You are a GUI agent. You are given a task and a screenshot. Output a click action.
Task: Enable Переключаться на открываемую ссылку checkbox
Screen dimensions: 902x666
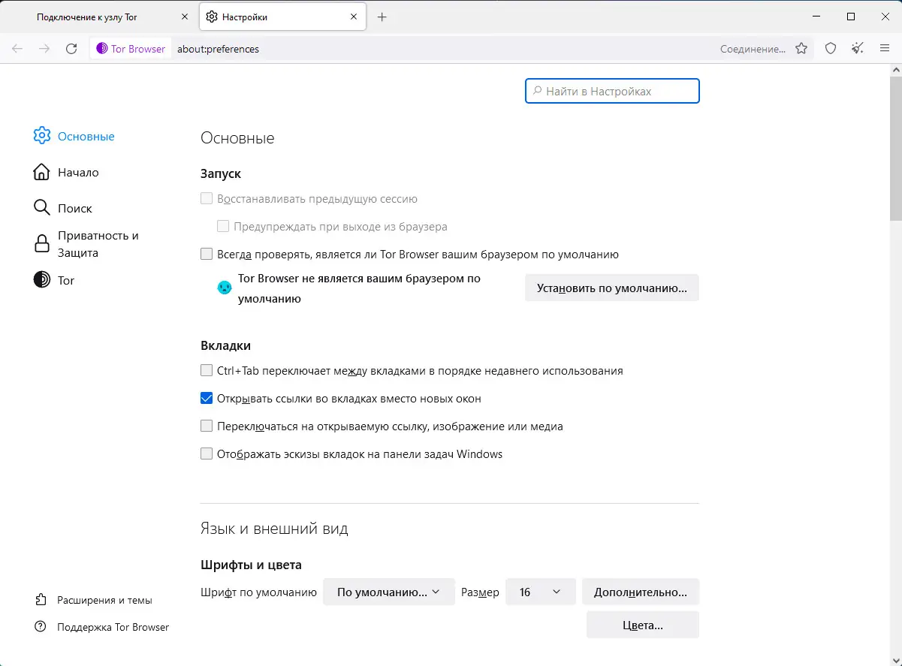click(207, 426)
